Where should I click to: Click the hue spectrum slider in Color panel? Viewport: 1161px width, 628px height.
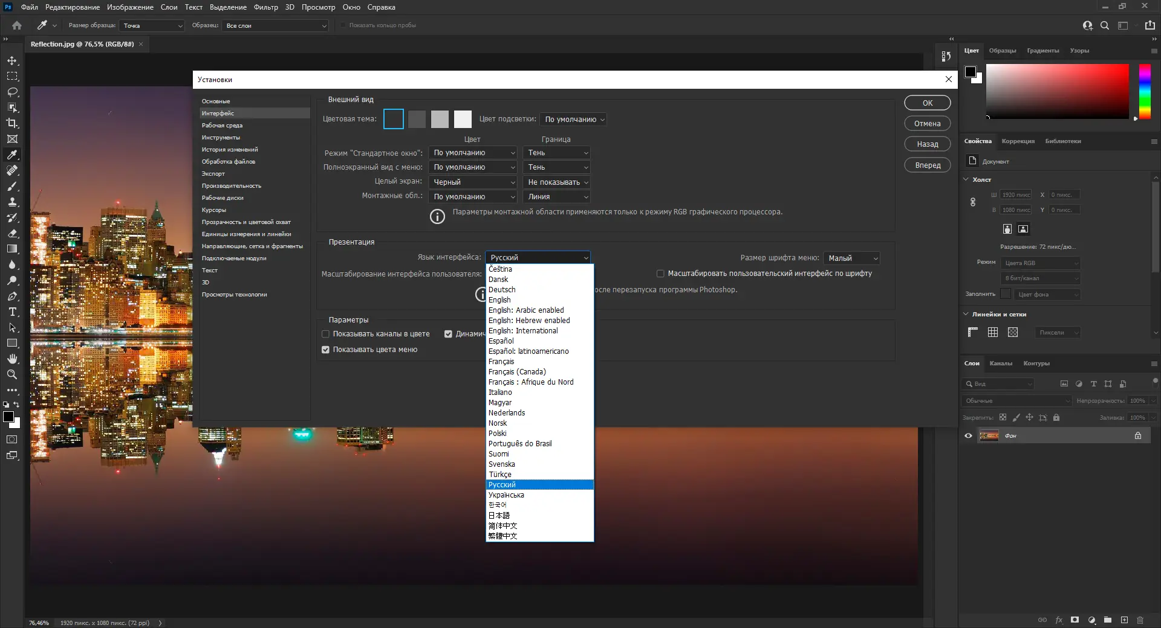(x=1145, y=92)
